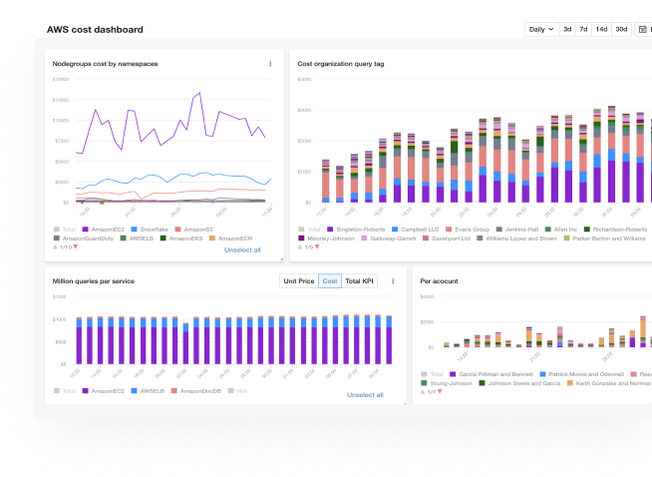Toggle Young-Johnson legend entry

[447, 383]
